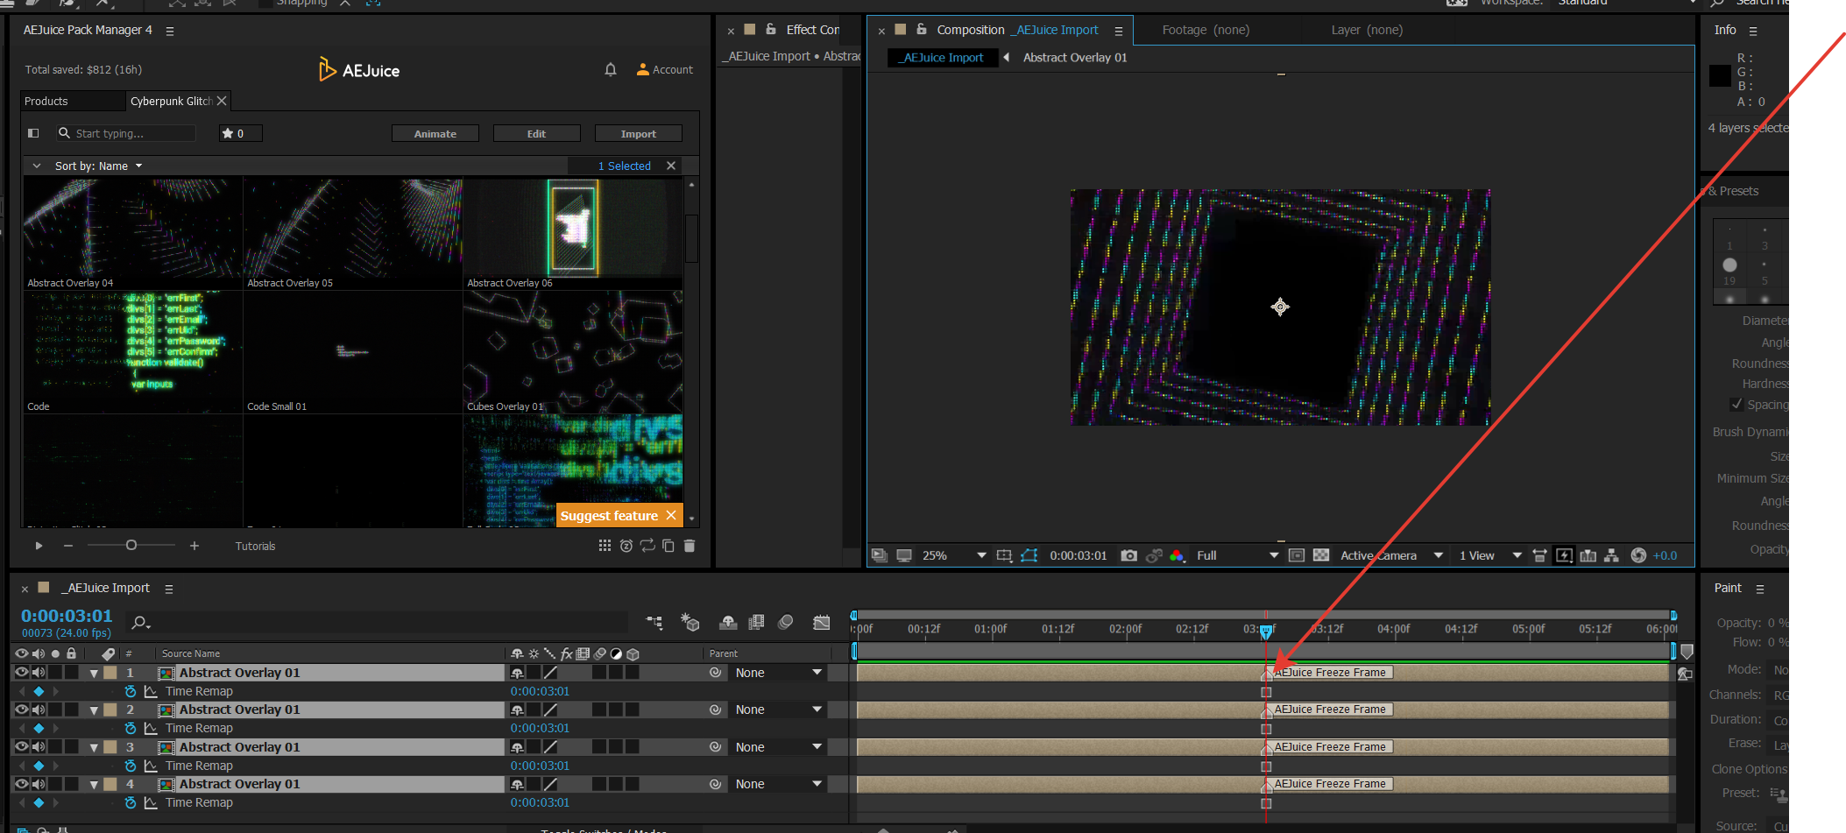
Task: Toggle transparency grid in composition viewer
Action: pyautogui.click(x=1321, y=555)
